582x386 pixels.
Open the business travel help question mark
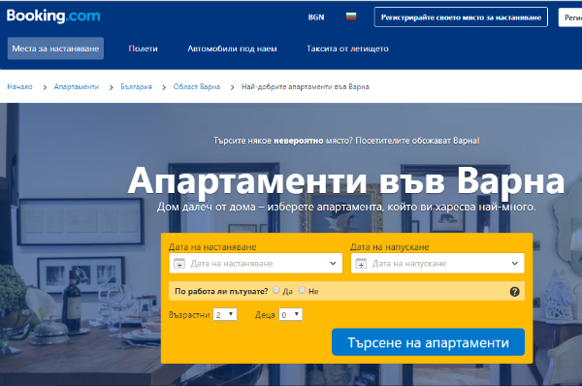[x=514, y=292]
